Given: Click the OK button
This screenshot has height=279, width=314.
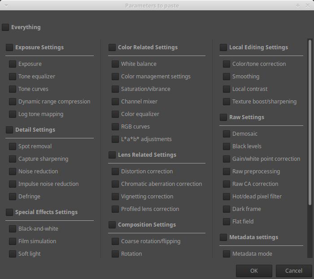Looking at the screenshot, I should pos(254,270).
